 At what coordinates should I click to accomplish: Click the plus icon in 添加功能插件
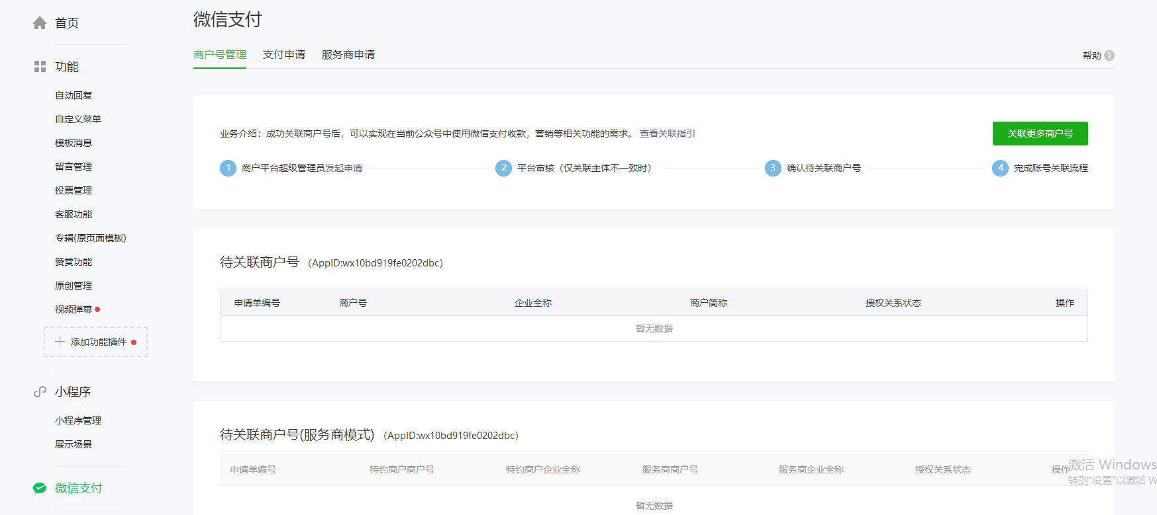coord(60,342)
